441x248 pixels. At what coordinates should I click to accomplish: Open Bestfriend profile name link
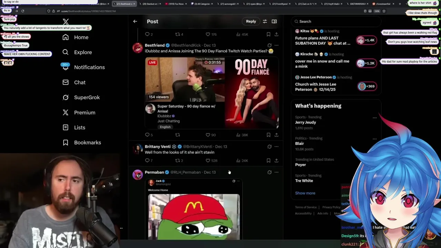(155, 45)
